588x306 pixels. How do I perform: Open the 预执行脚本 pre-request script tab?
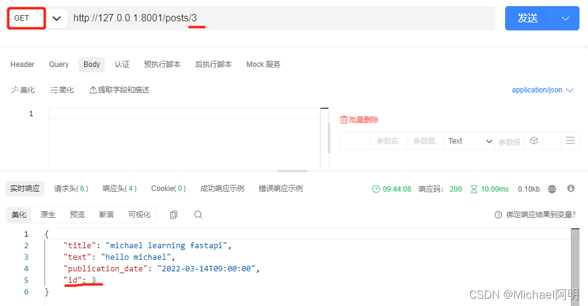point(162,64)
